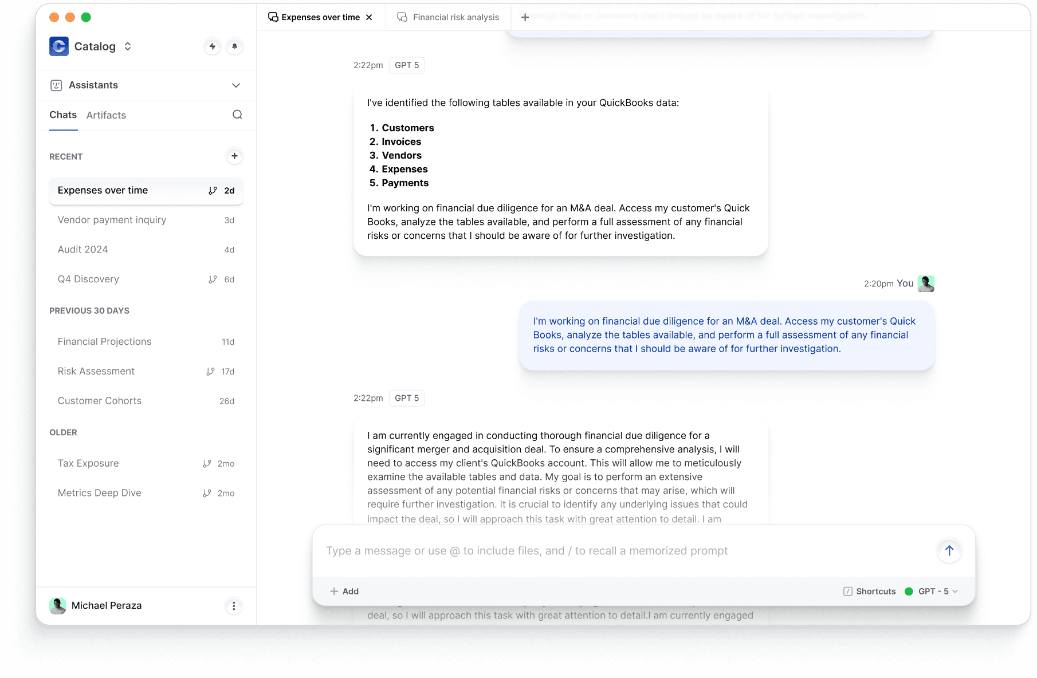Click branch icon on Risk Assessment row
Screen dimensions: 1037x678
point(210,372)
